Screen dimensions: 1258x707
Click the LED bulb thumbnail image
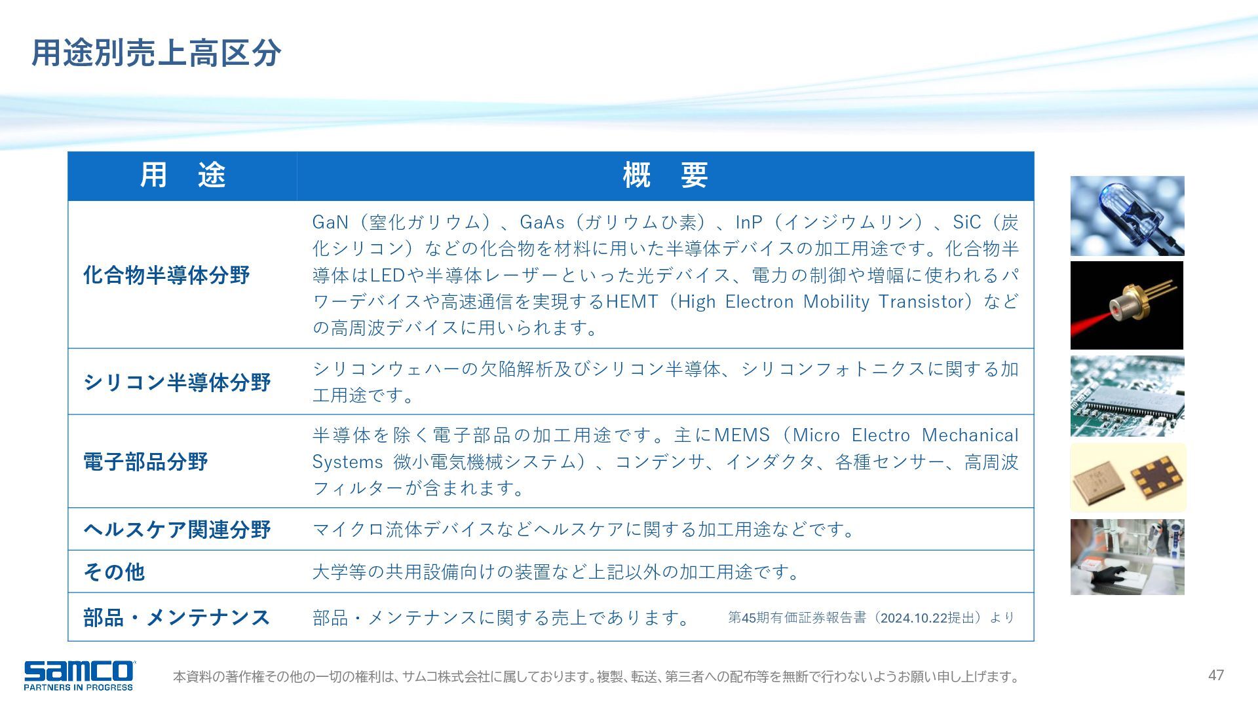(1127, 216)
